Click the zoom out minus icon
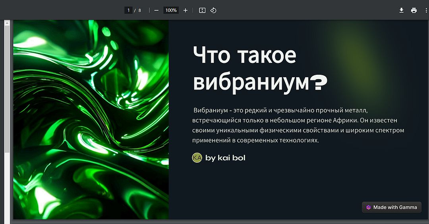429x224 pixels. point(156,10)
